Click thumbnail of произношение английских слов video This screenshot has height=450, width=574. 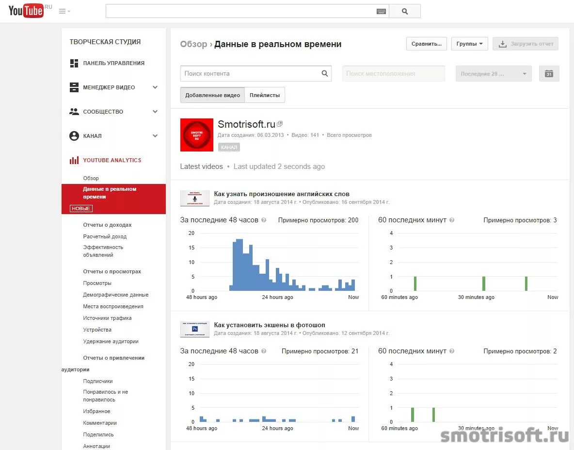(x=195, y=198)
